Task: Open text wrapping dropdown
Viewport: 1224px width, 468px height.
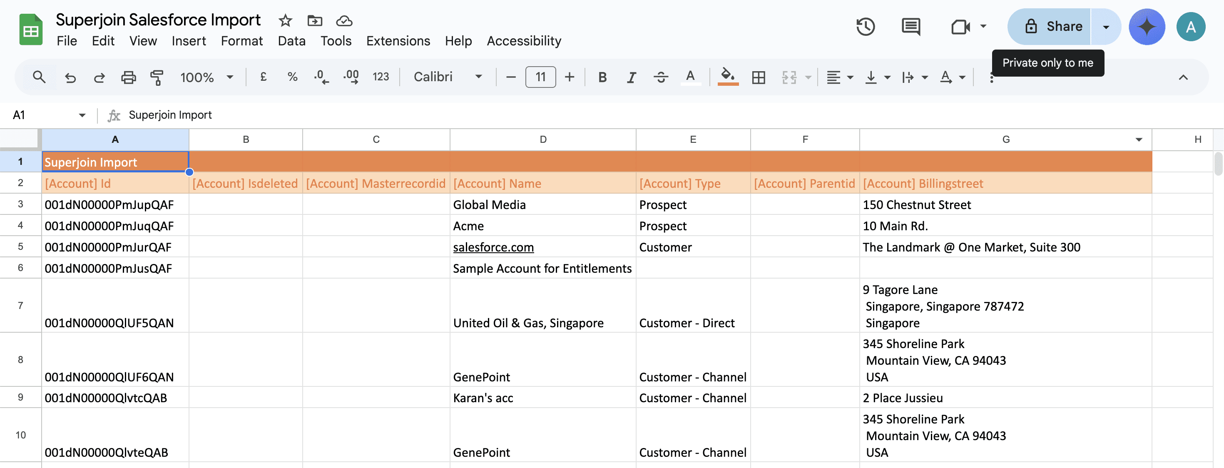Action: (915, 77)
